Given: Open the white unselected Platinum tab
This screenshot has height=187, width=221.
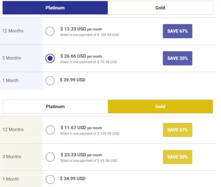Looking at the screenshot, I should [55, 106].
